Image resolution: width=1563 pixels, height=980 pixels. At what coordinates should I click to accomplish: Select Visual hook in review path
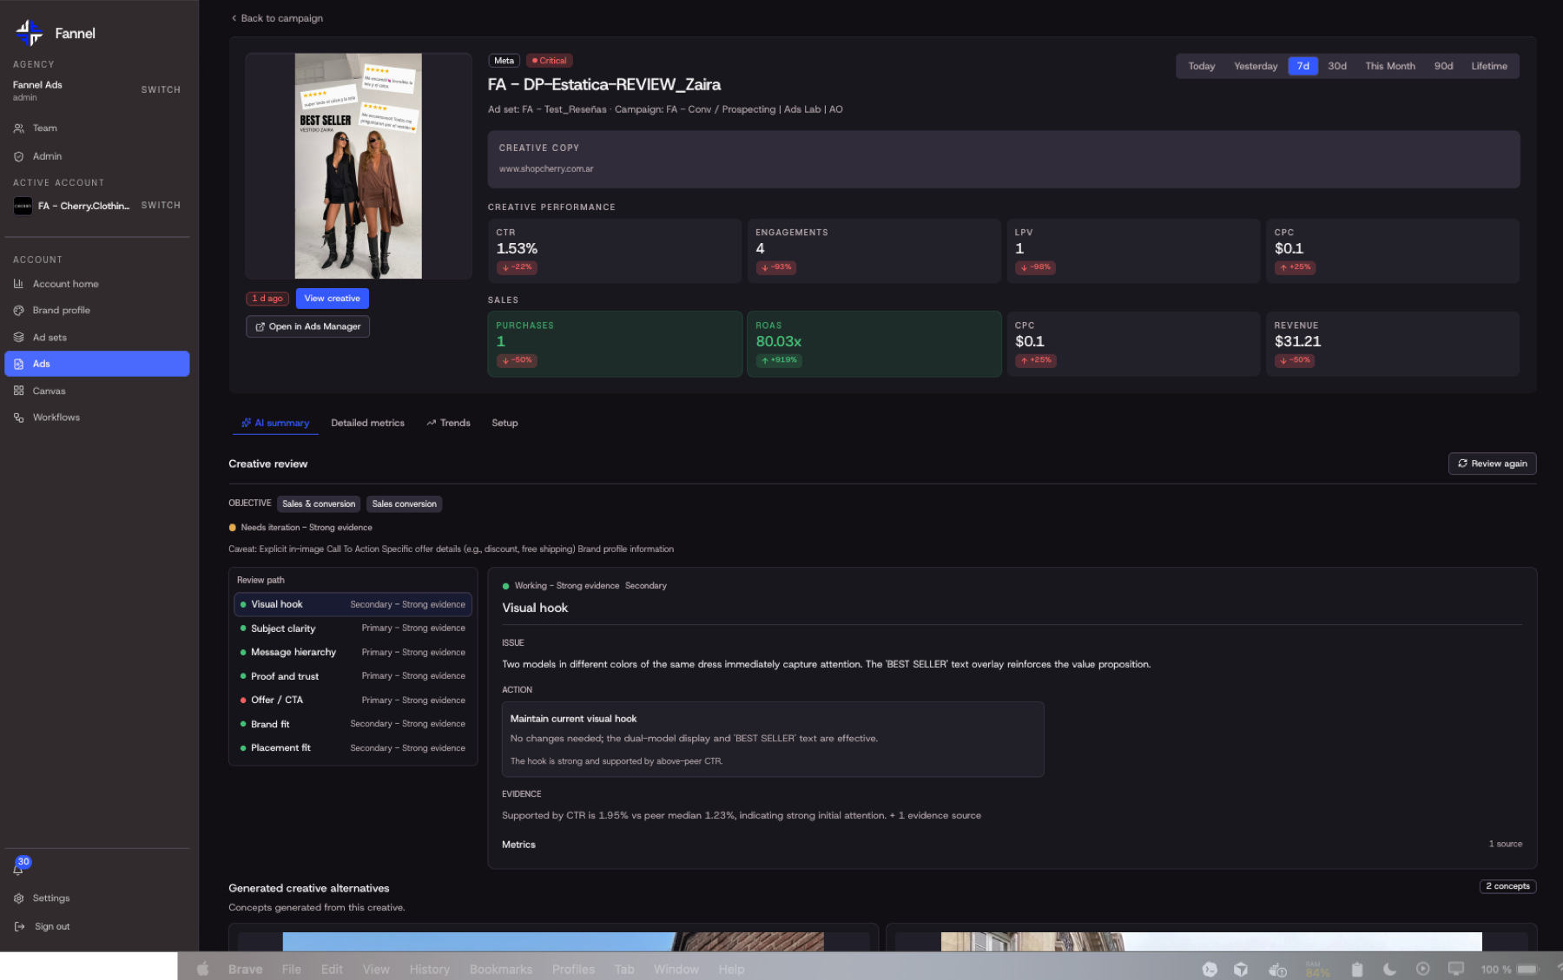(x=353, y=604)
